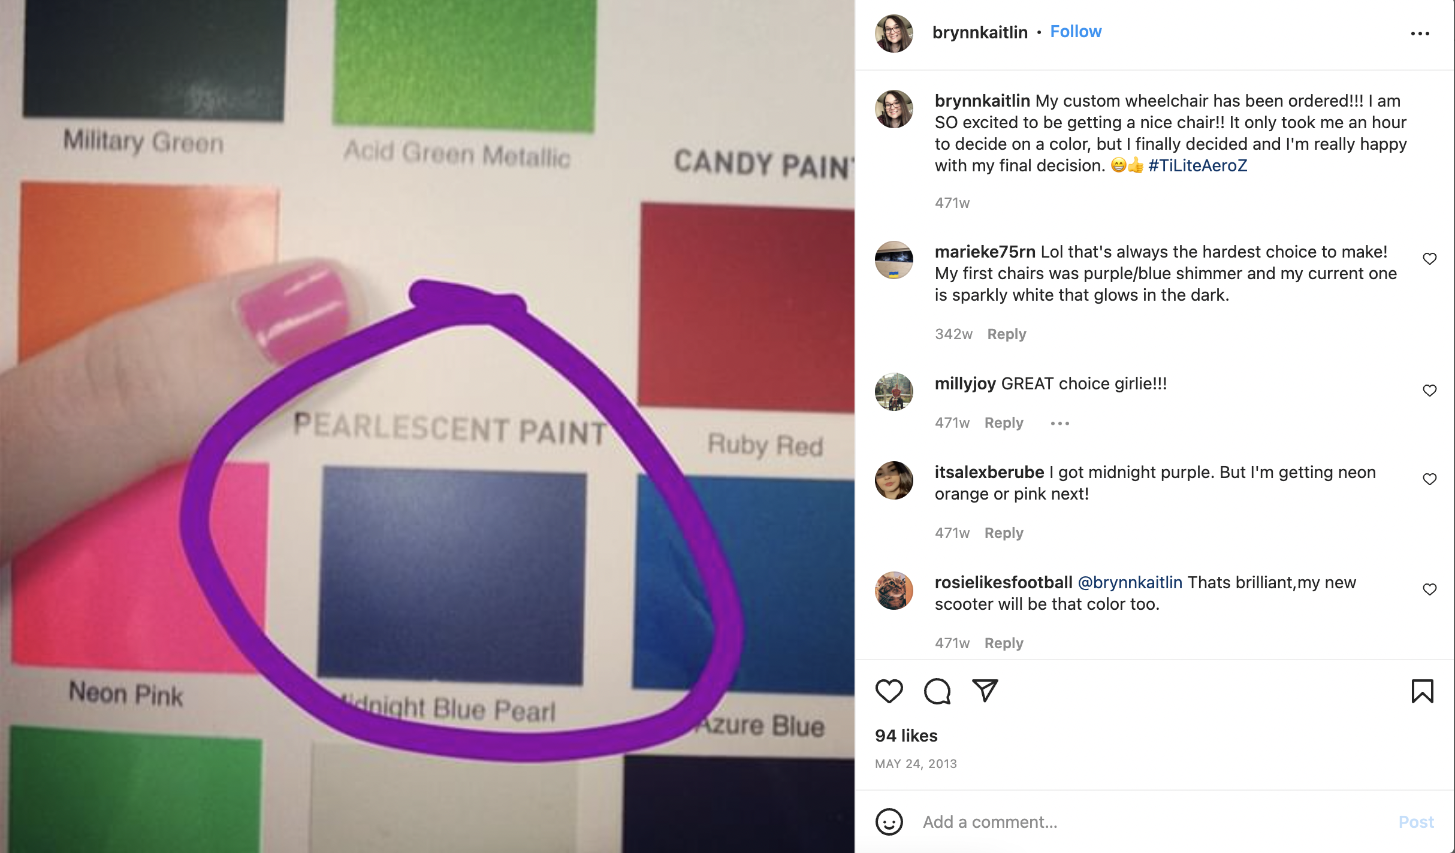Image resolution: width=1455 pixels, height=853 pixels.
Task: Like marieke75rn's comment
Action: (1430, 259)
